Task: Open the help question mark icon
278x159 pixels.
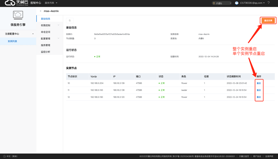Action: tap(268, 3)
